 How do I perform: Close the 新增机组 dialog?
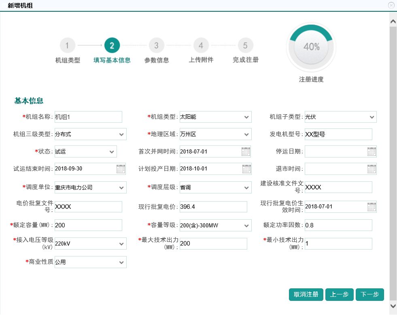coord(391,5)
